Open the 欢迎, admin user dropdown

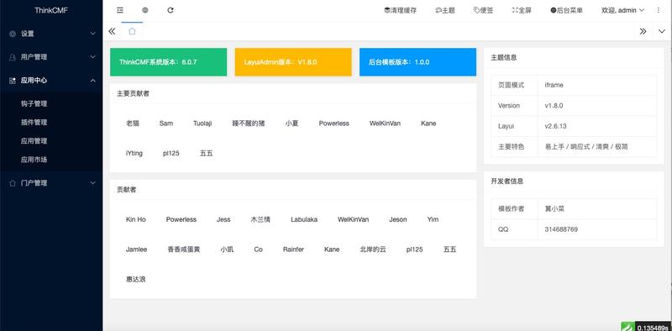coord(622,10)
